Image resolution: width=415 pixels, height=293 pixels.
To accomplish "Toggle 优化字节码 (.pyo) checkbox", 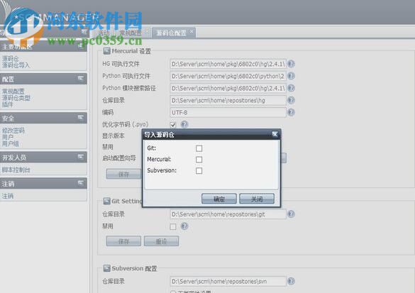I will tap(173, 125).
